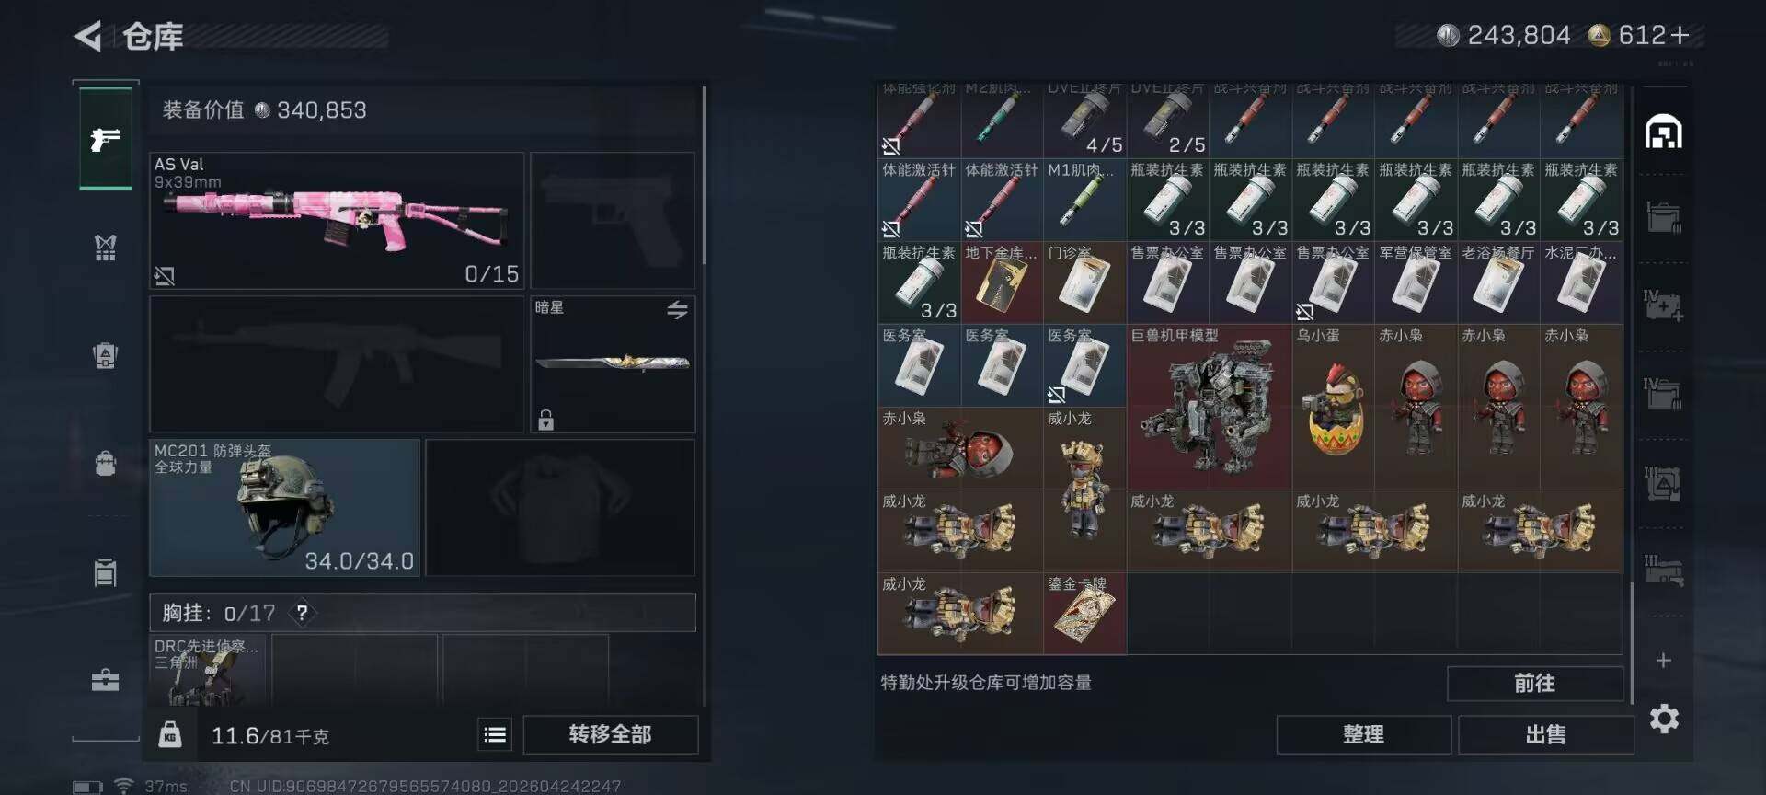Add a new storage container with plus icon

pyautogui.click(x=1663, y=660)
